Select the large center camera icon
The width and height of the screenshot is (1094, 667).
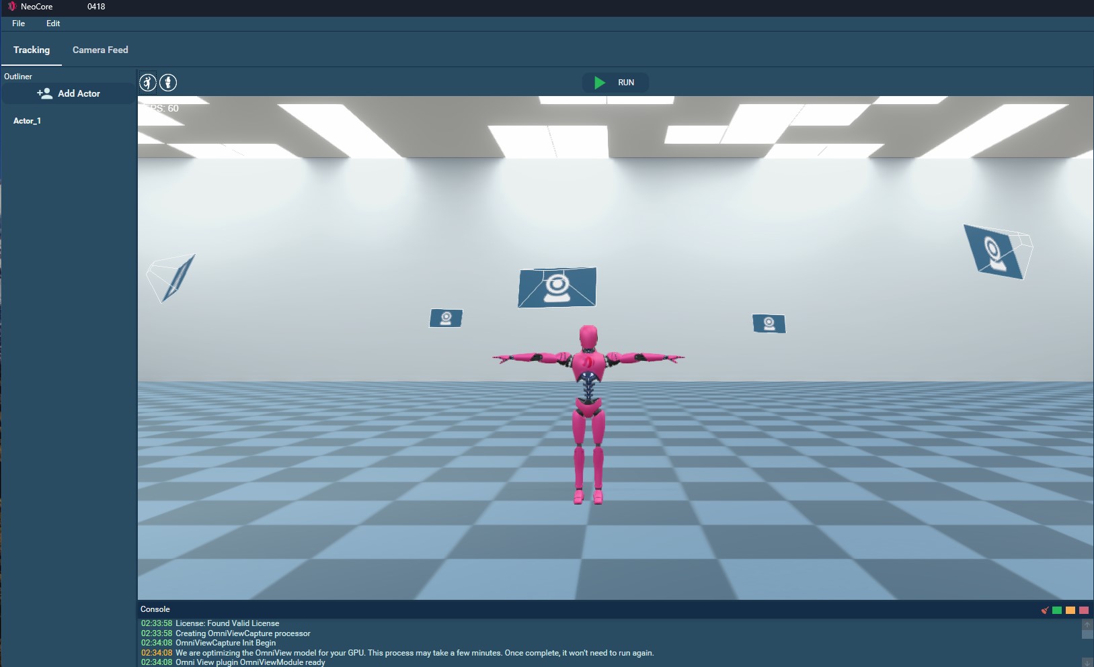[x=557, y=287]
